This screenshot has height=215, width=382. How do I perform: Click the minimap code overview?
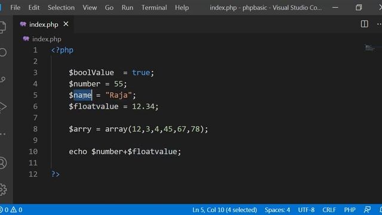[370, 48]
